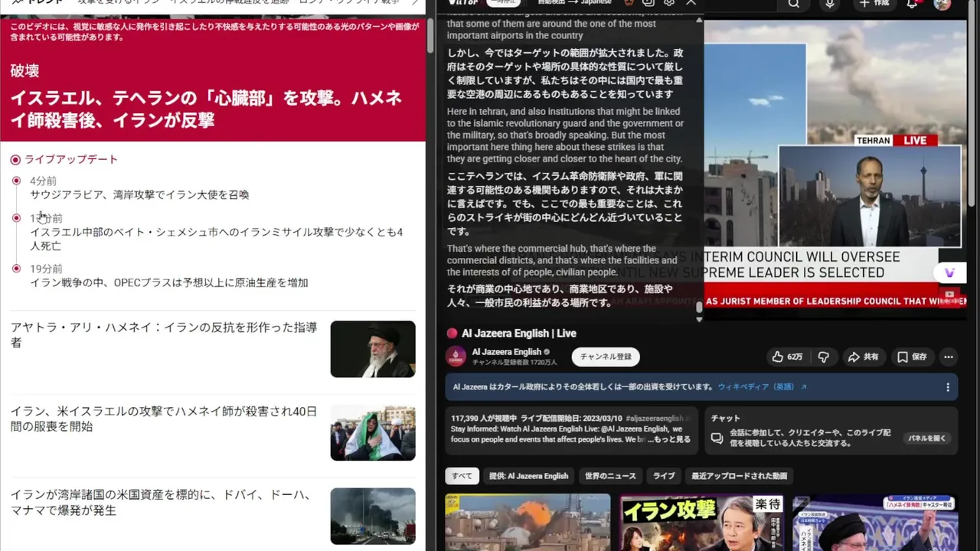This screenshot has height=551, width=980.
Task: Subscribe with the チャンネル登録 button
Action: pos(606,357)
